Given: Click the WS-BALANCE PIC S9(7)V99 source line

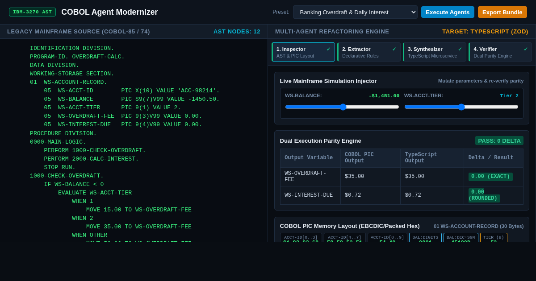Looking at the screenshot, I should pos(132,99).
